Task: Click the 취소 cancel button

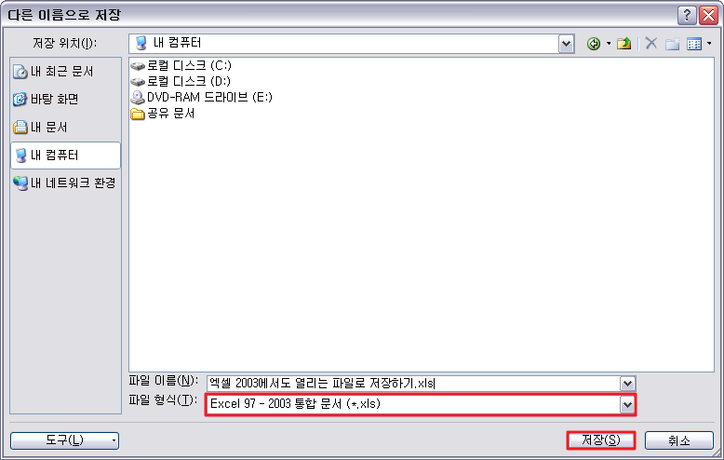Action: click(679, 440)
